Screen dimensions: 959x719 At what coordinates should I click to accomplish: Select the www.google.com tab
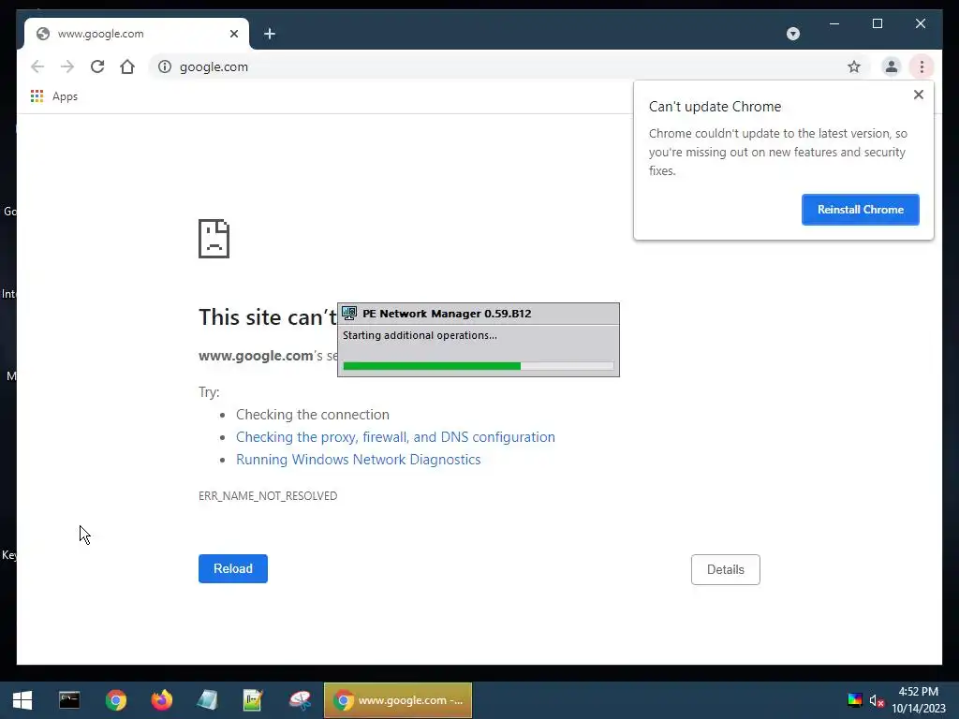[137, 34]
